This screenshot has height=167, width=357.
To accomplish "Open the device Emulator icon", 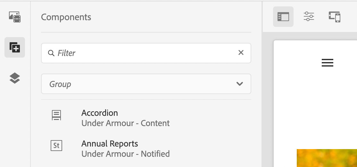I will (334, 17).
